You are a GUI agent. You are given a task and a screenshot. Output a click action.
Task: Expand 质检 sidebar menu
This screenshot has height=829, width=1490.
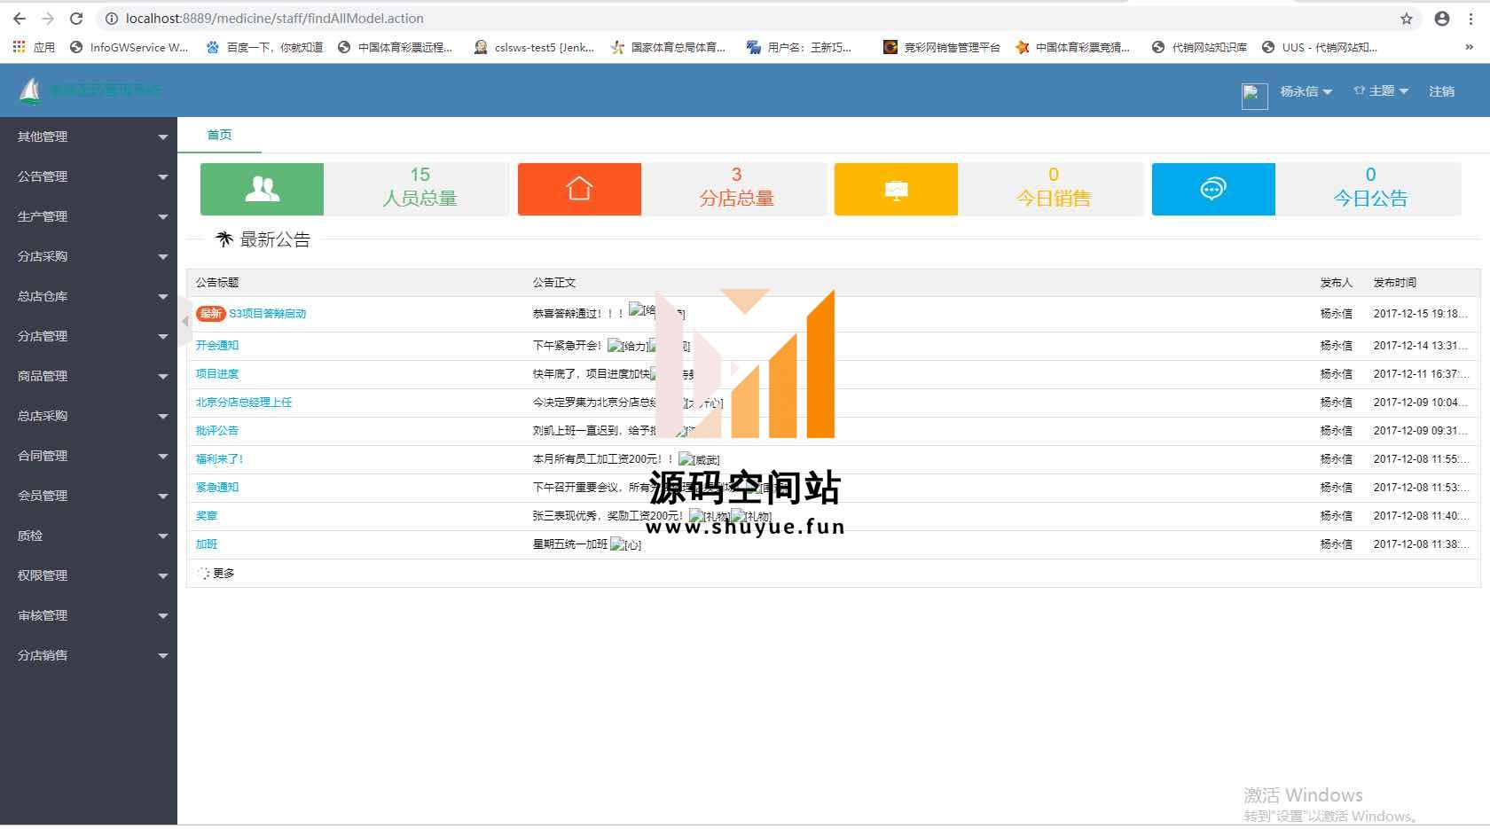click(89, 536)
